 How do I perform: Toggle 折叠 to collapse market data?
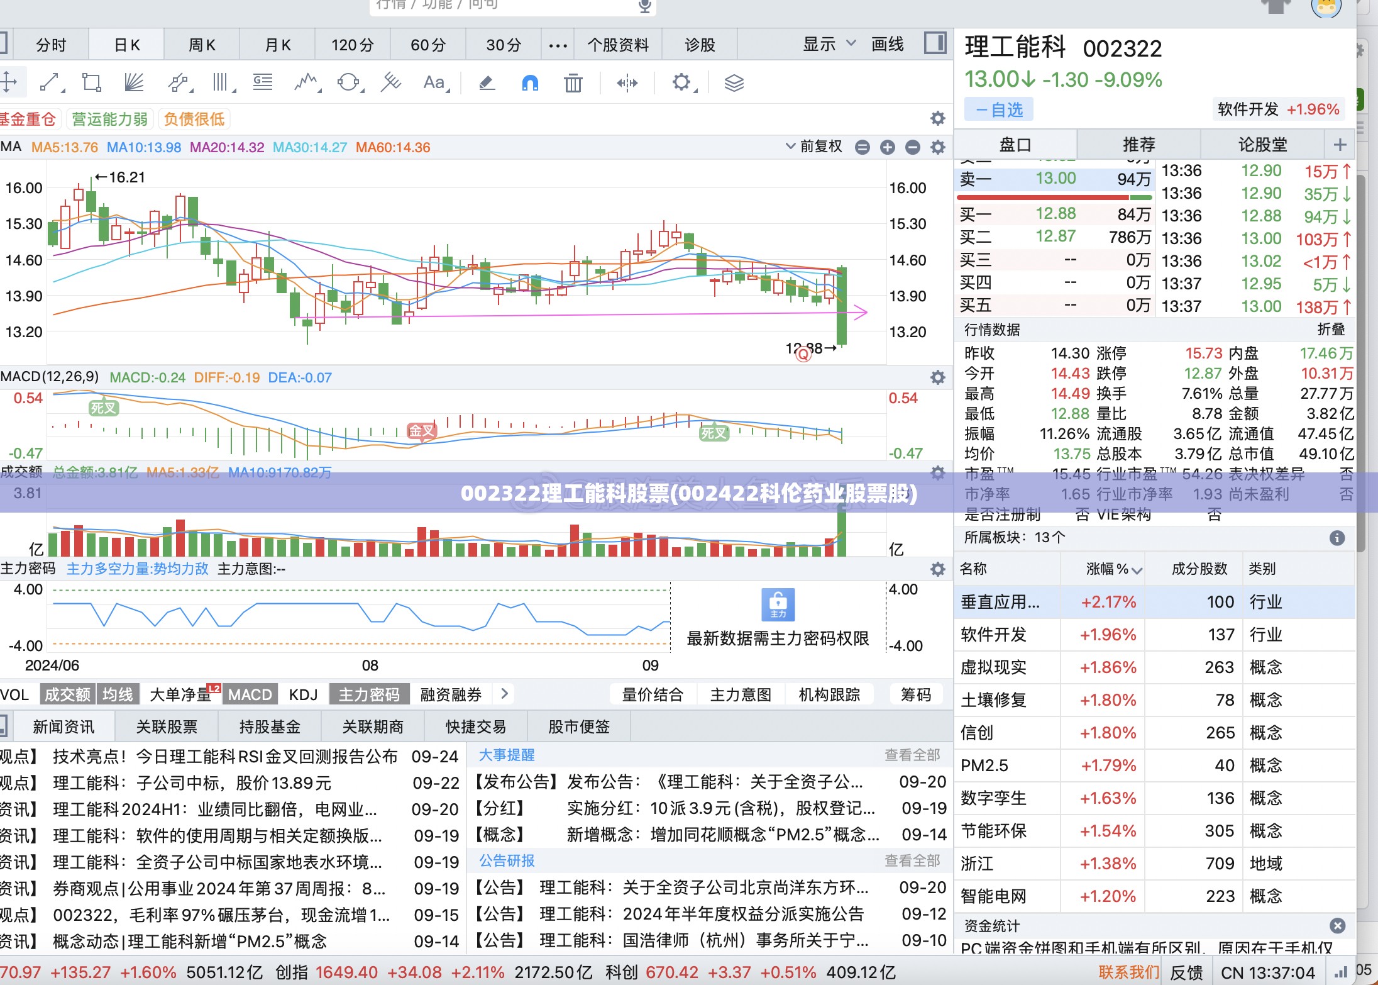point(1330,330)
